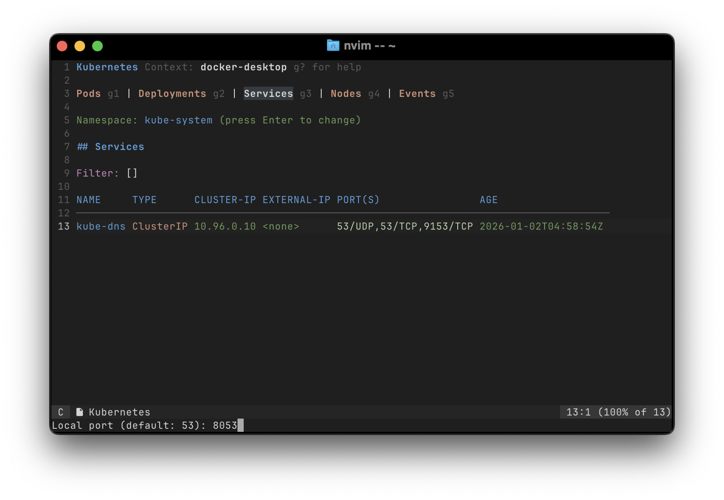Click the 53/UDP,53/TCP,9153/TCP ports cell
This screenshot has width=724, height=500.
405,227
